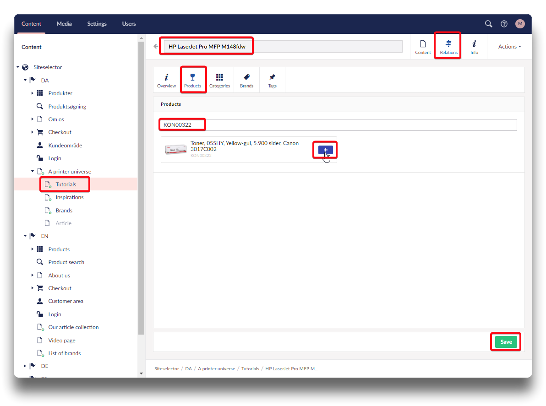
Task: Collapse the DA language node
Action: tap(25, 80)
